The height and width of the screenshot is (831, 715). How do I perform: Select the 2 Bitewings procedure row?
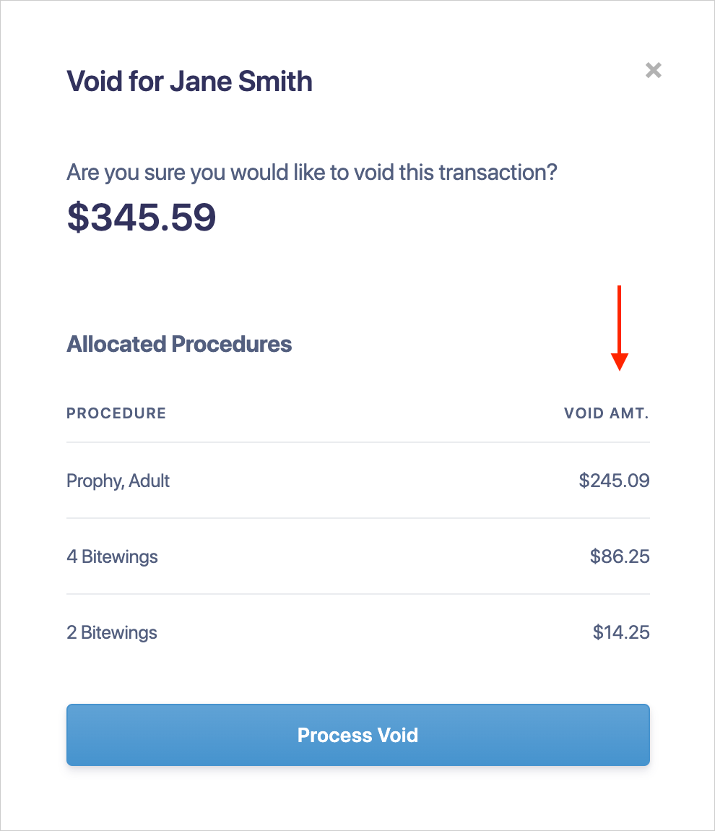358,632
